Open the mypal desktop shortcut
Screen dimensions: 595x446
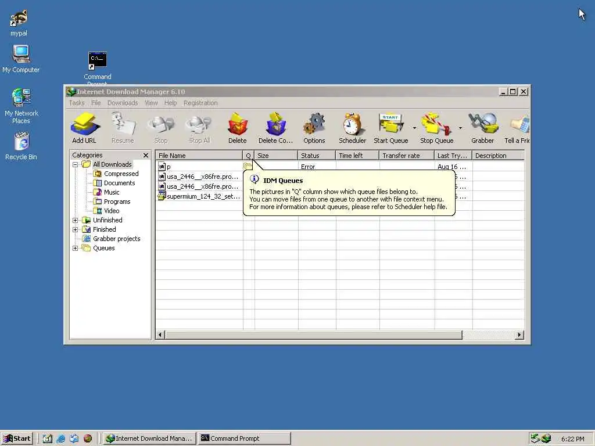(19, 23)
